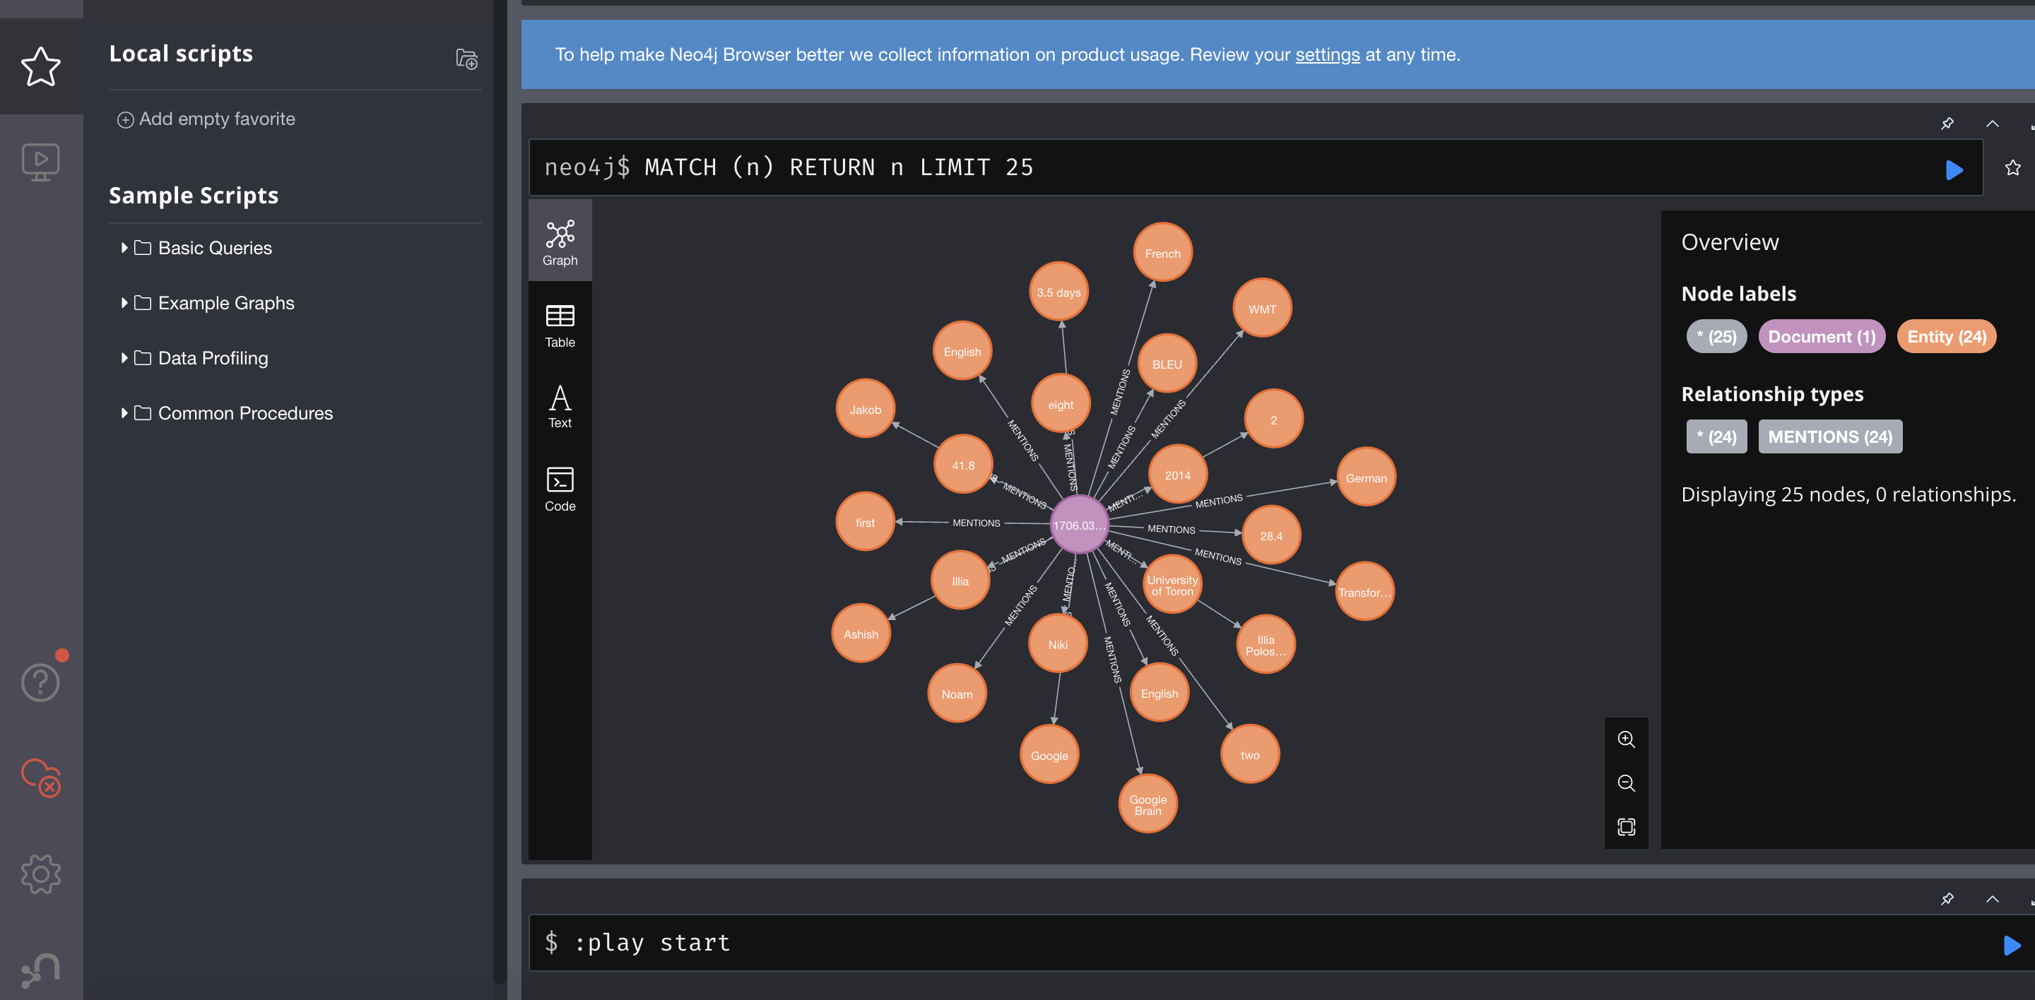
Task: Switch to the Table result view
Action: pyautogui.click(x=560, y=325)
